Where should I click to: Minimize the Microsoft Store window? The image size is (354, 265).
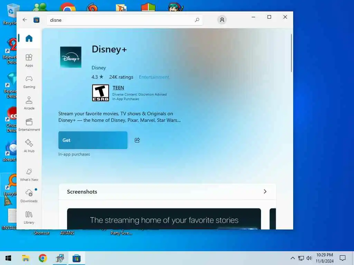coord(253,17)
